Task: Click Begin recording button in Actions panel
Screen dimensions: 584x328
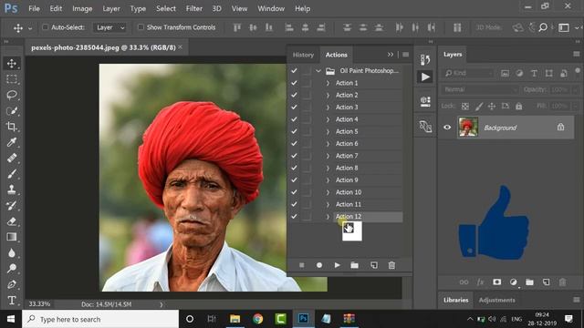Action: point(319,265)
